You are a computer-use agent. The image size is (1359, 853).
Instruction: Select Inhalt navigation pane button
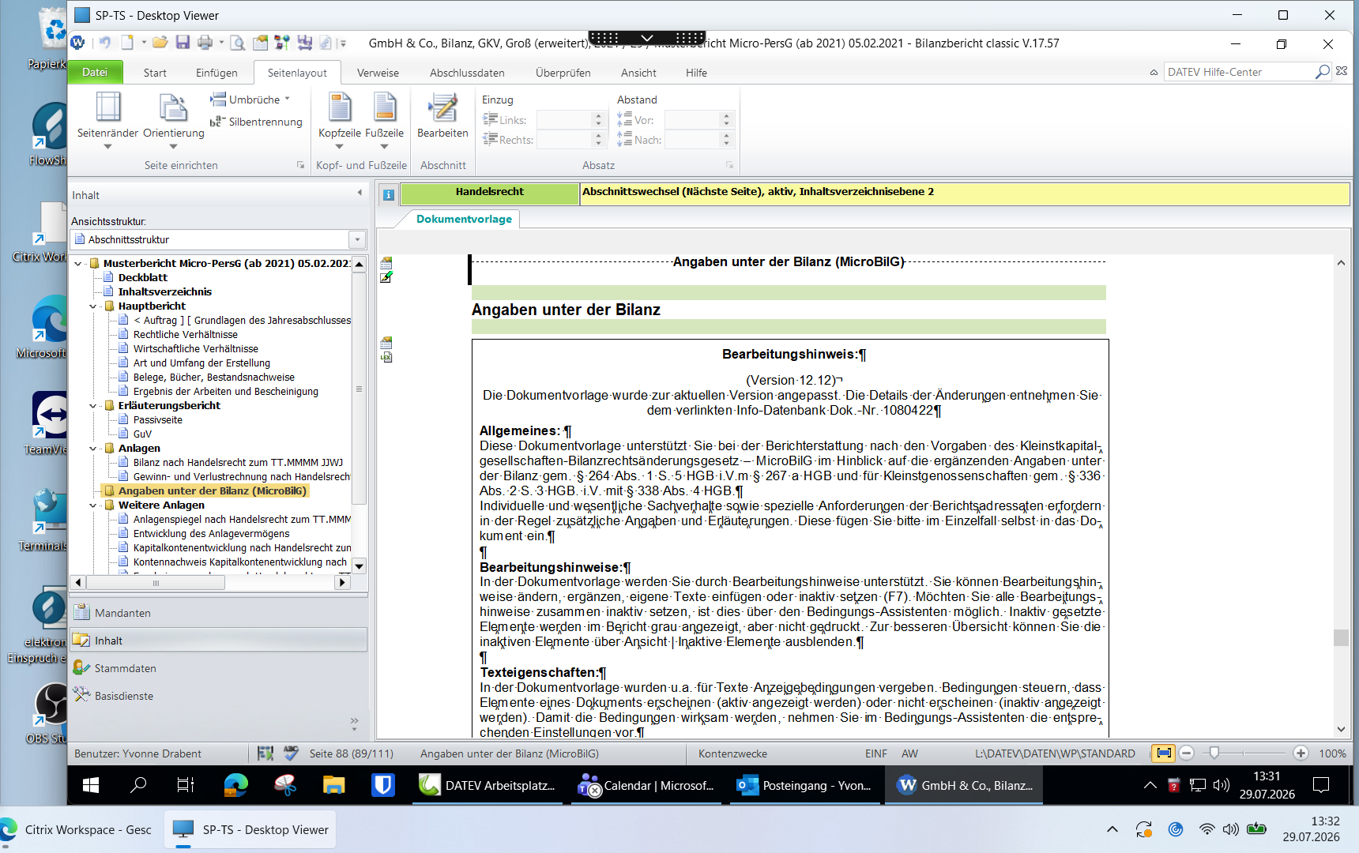pyautogui.click(x=218, y=641)
